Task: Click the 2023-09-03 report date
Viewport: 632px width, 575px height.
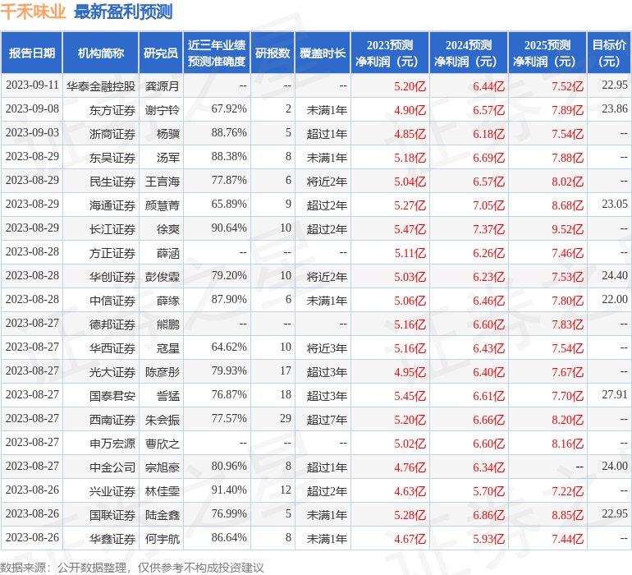Action: (32, 133)
